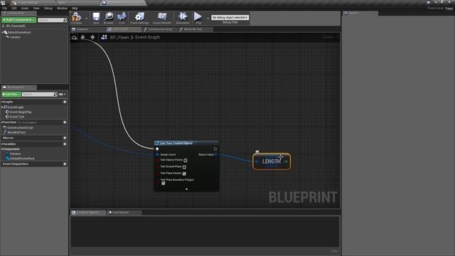This screenshot has height=256, width=455.
Task: Select Camera under DefaultSceneRoot in Components panel
Action: 15,37
